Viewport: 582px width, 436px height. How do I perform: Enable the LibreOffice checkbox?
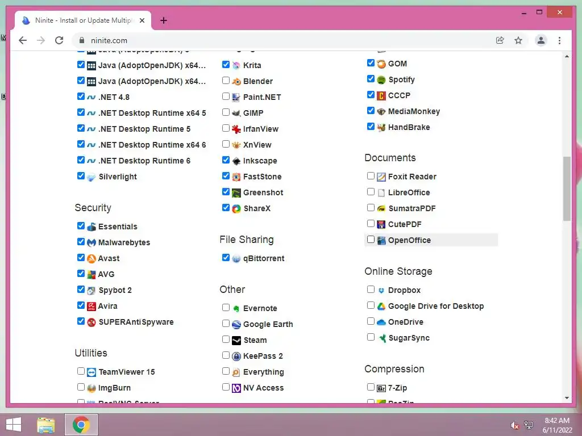tap(371, 191)
